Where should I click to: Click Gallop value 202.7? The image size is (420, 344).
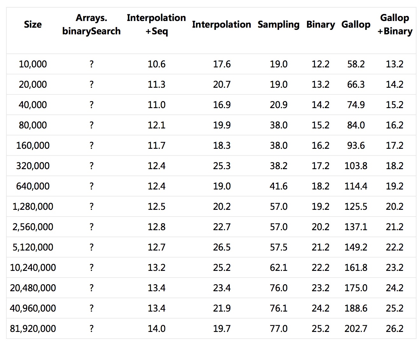pos(356,328)
